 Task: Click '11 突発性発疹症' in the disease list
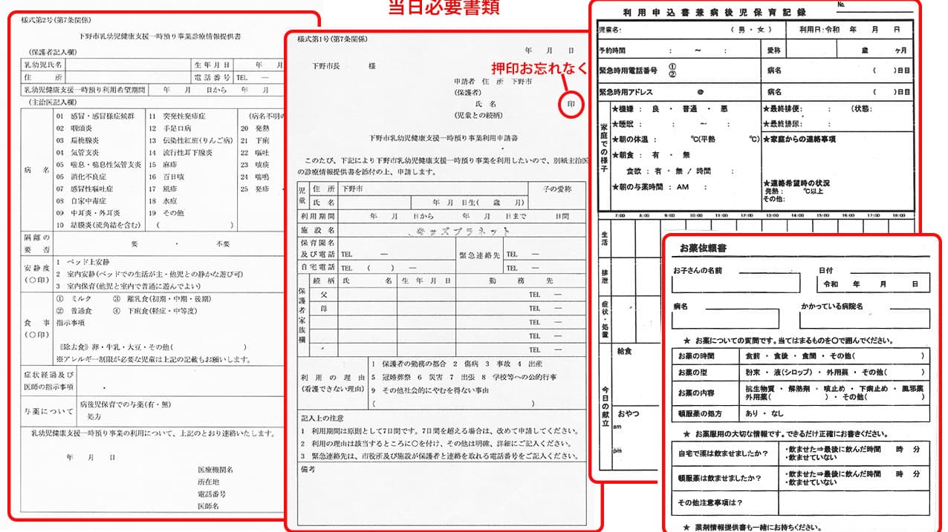pos(177,116)
